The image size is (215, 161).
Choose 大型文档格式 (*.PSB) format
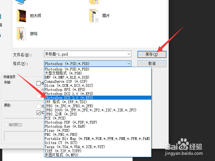[x=98, y=73]
